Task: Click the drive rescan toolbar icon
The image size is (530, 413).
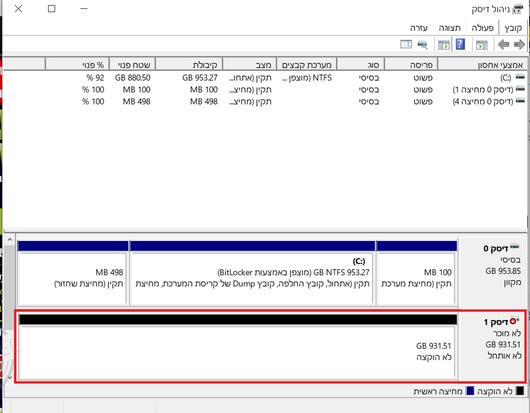Action: click(423, 45)
